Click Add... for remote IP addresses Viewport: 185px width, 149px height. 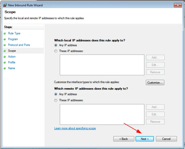pos(155,107)
